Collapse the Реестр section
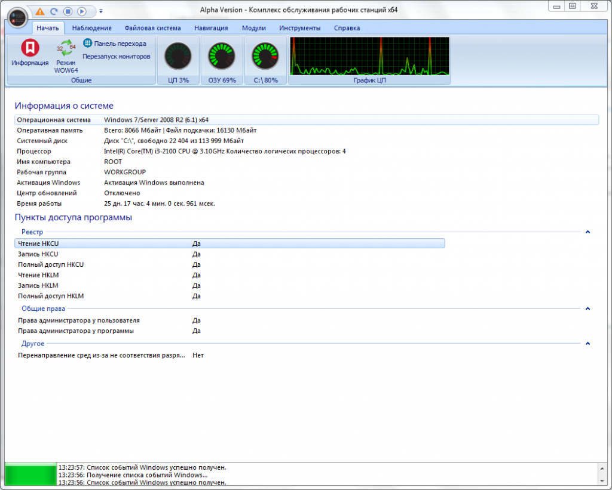The width and height of the screenshot is (612, 490). click(x=588, y=232)
